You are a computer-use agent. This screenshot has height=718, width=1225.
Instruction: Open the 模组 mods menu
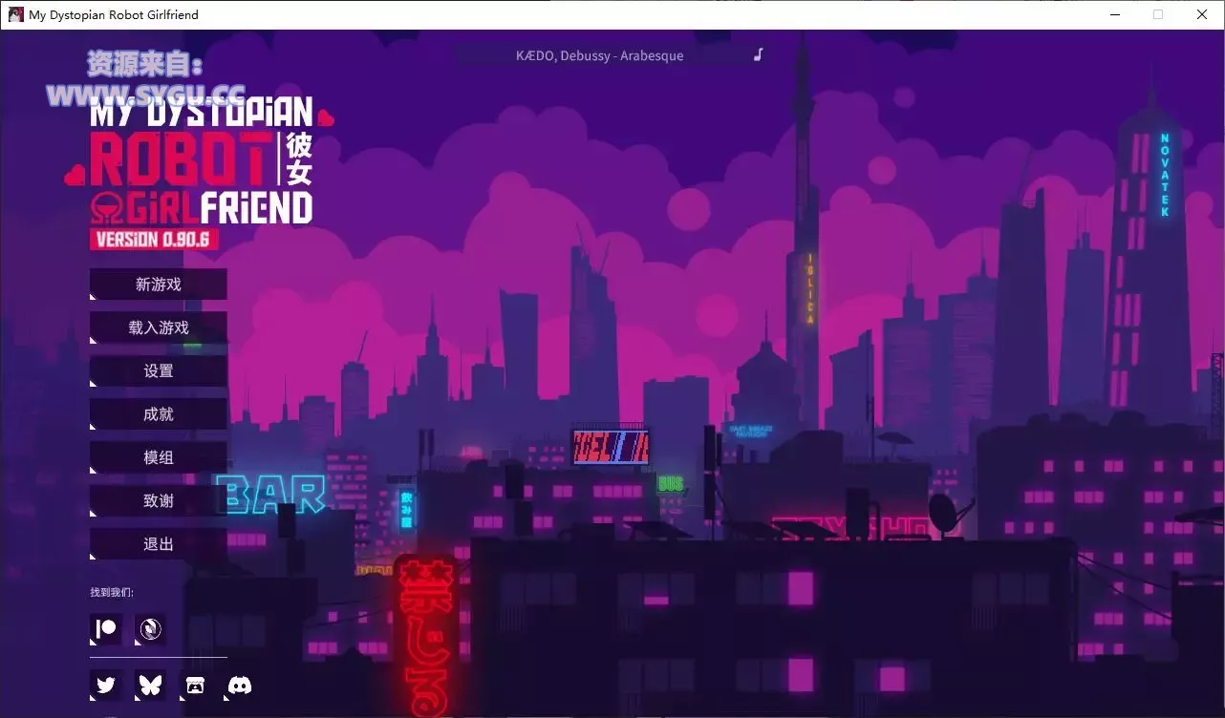pyautogui.click(x=159, y=457)
